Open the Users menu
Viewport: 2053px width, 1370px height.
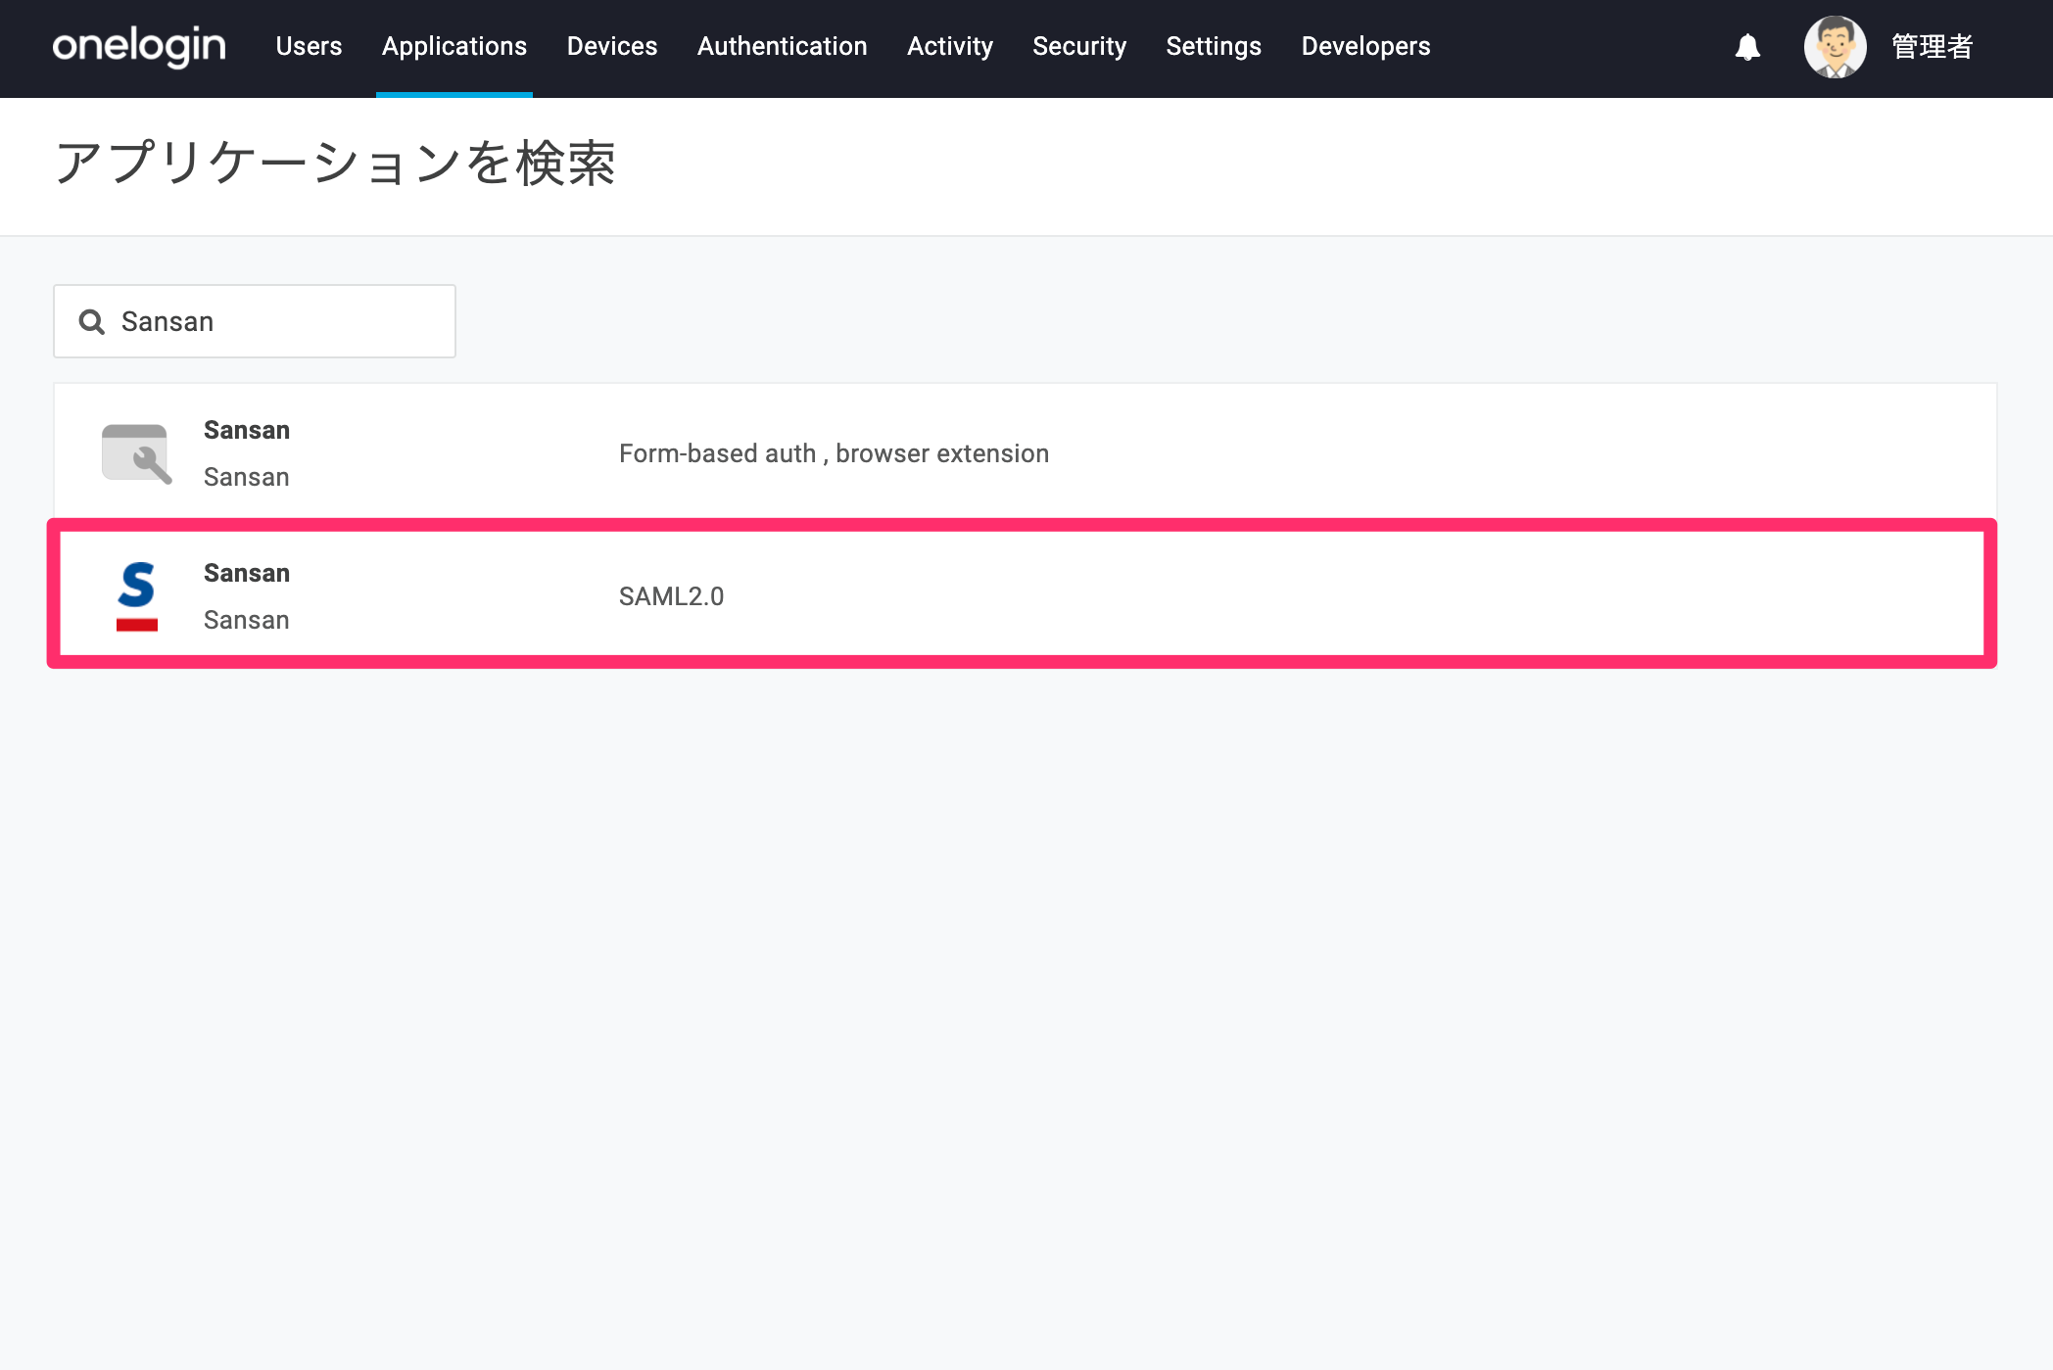point(309,46)
